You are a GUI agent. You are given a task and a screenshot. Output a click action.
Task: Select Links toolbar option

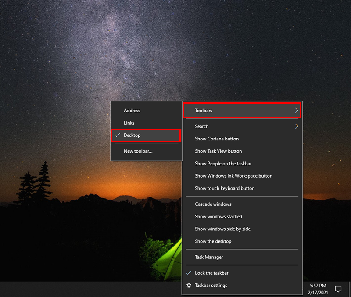click(147, 123)
